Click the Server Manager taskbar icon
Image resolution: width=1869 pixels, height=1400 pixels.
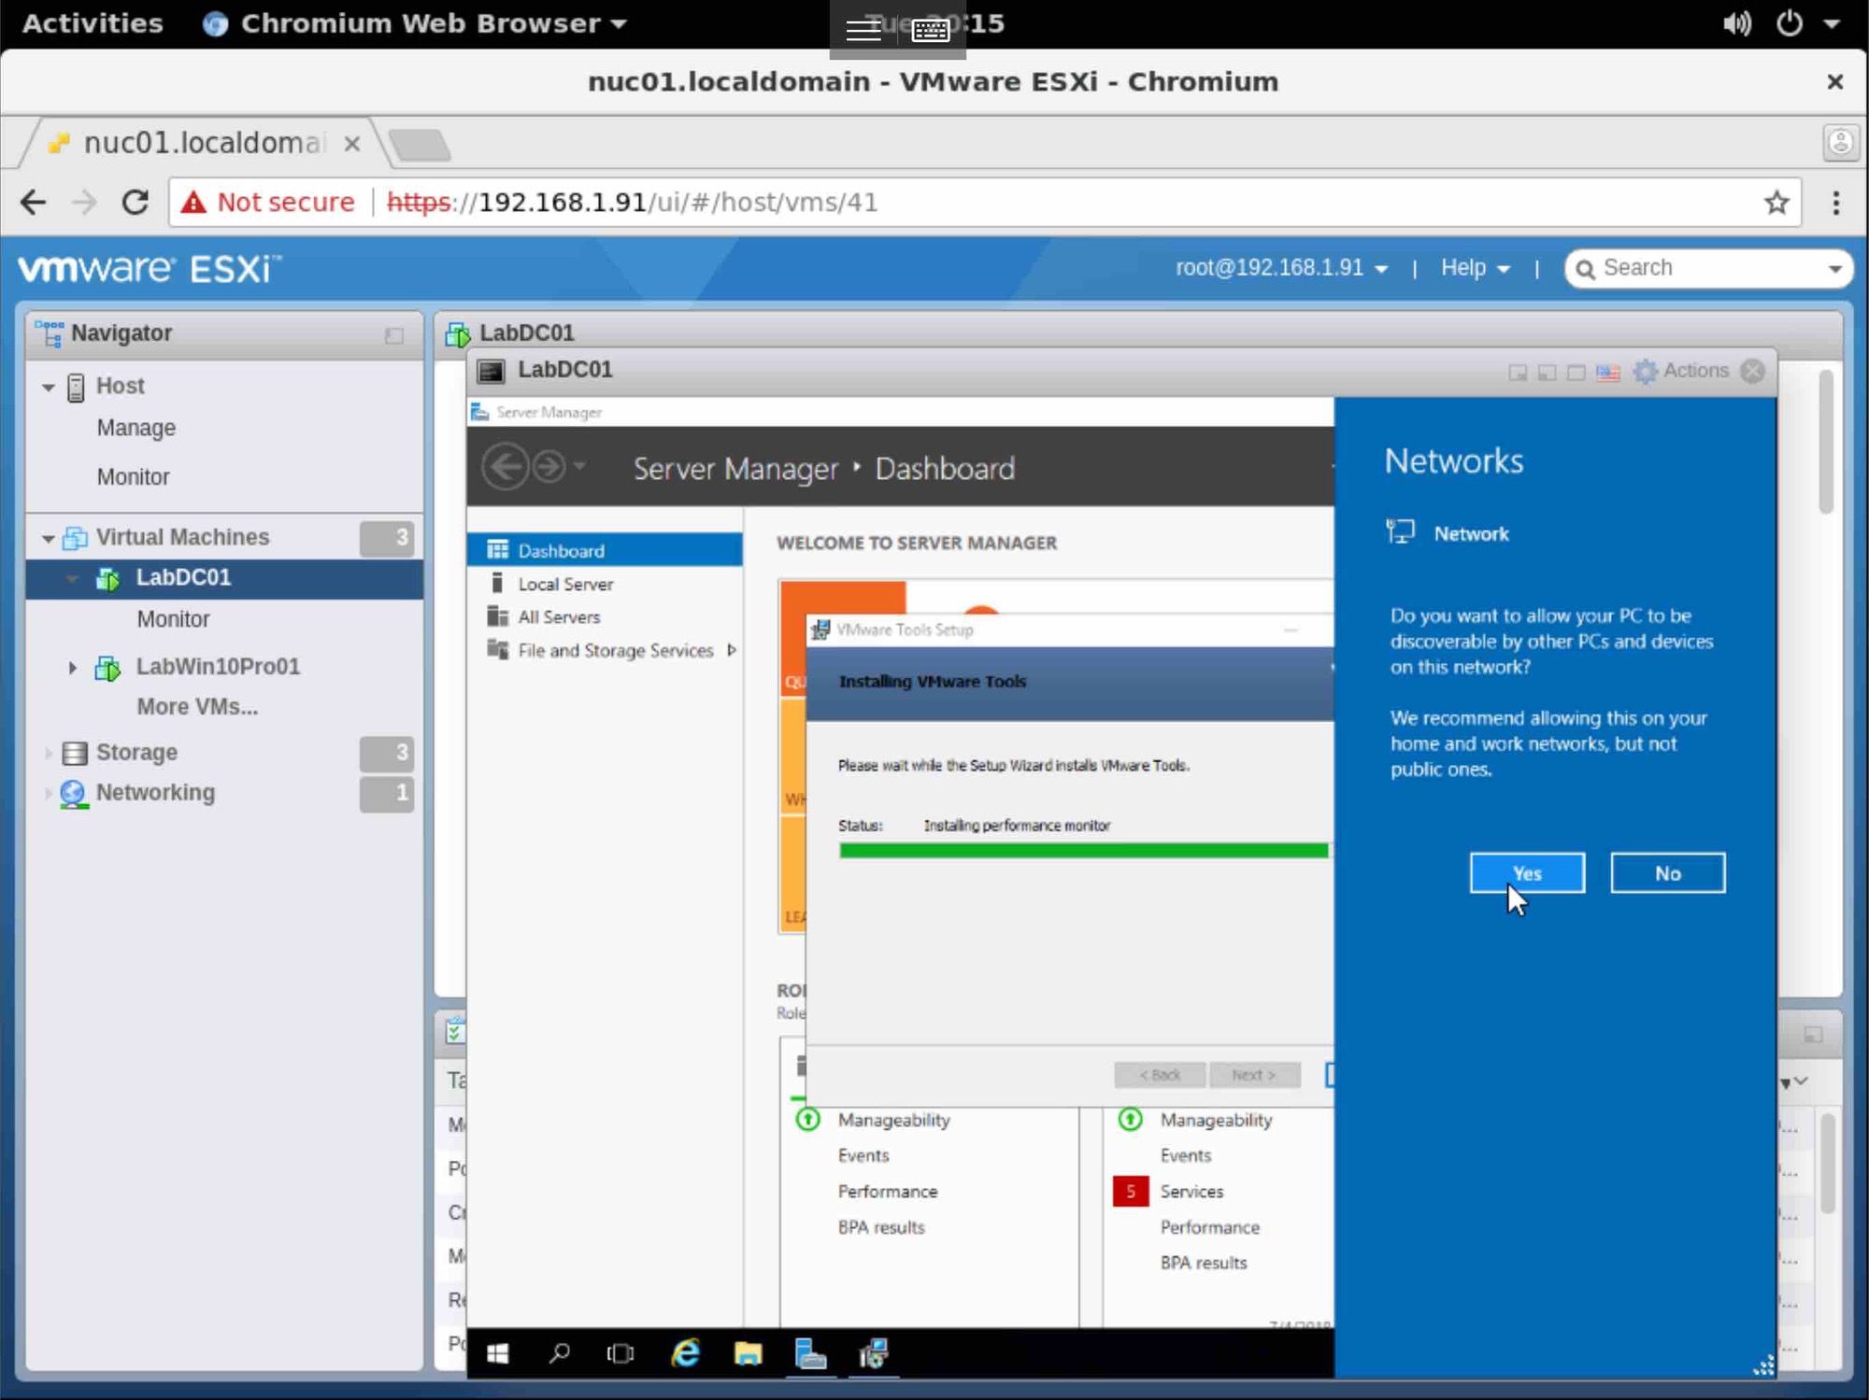pyautogui.click(x=810, y=1353)
